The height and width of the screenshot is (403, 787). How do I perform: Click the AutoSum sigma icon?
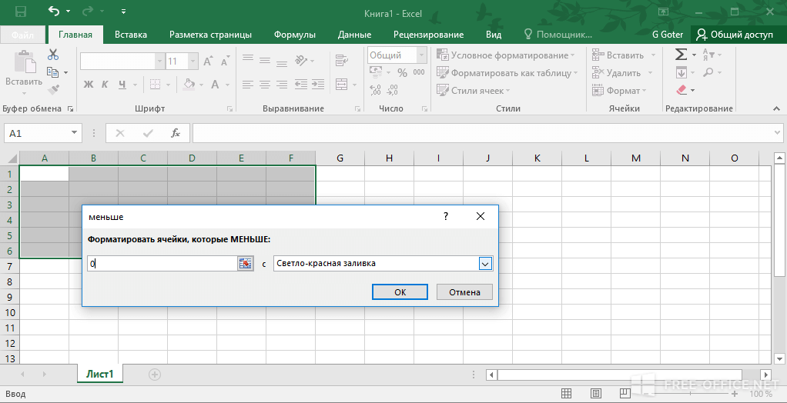coord(681,54)
